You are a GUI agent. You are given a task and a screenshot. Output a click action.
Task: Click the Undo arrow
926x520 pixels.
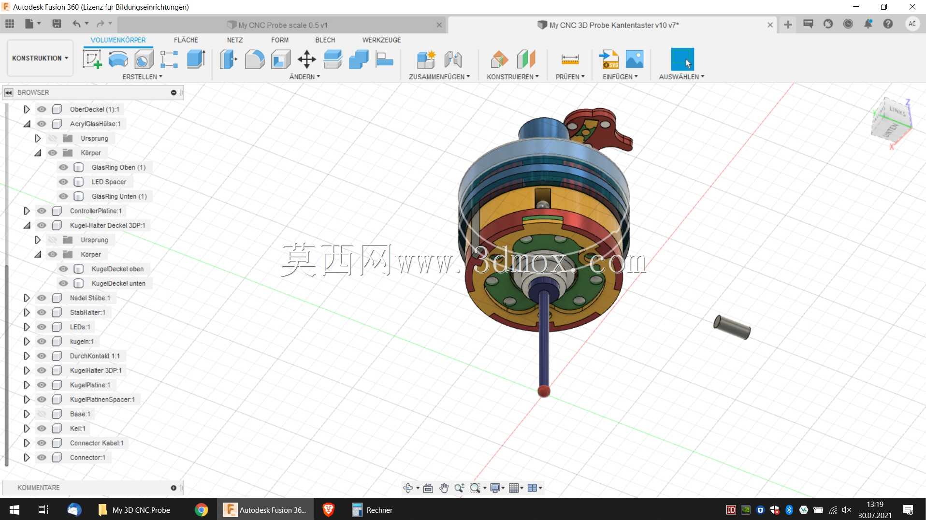click(x=76, y=24)
